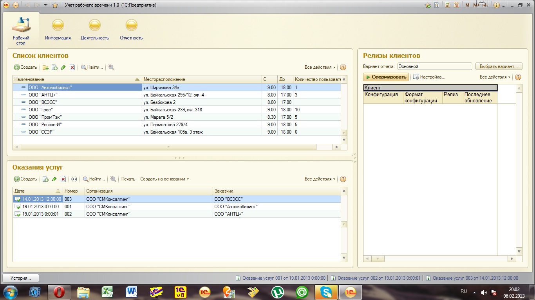Cancel search icon in Оказания услуг toolbar
This screenshot has width=535, height=300.
(113, 179)
